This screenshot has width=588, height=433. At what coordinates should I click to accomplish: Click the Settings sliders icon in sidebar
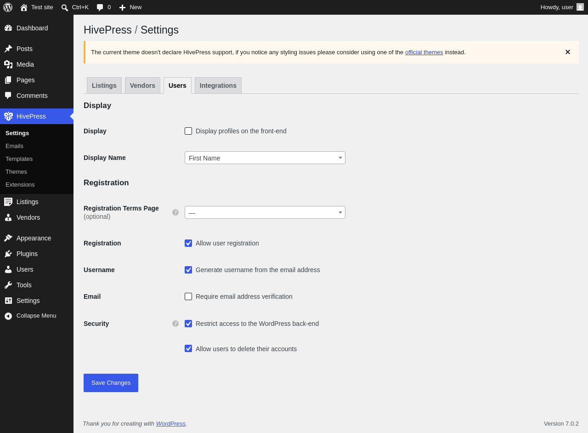point(8,301)
